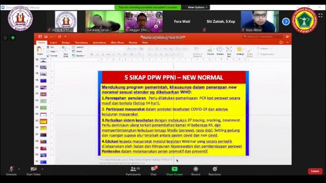
Task: Switch to the Transitions ribbon tab
Action: click(x=81, y=43)
